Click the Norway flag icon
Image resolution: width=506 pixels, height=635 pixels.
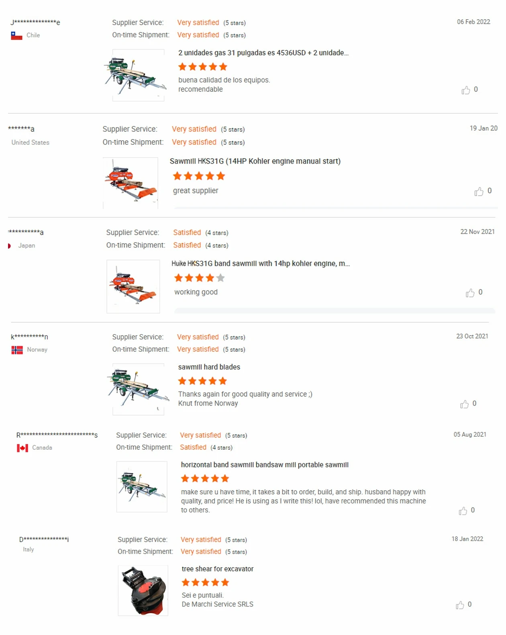coord(17,350)
